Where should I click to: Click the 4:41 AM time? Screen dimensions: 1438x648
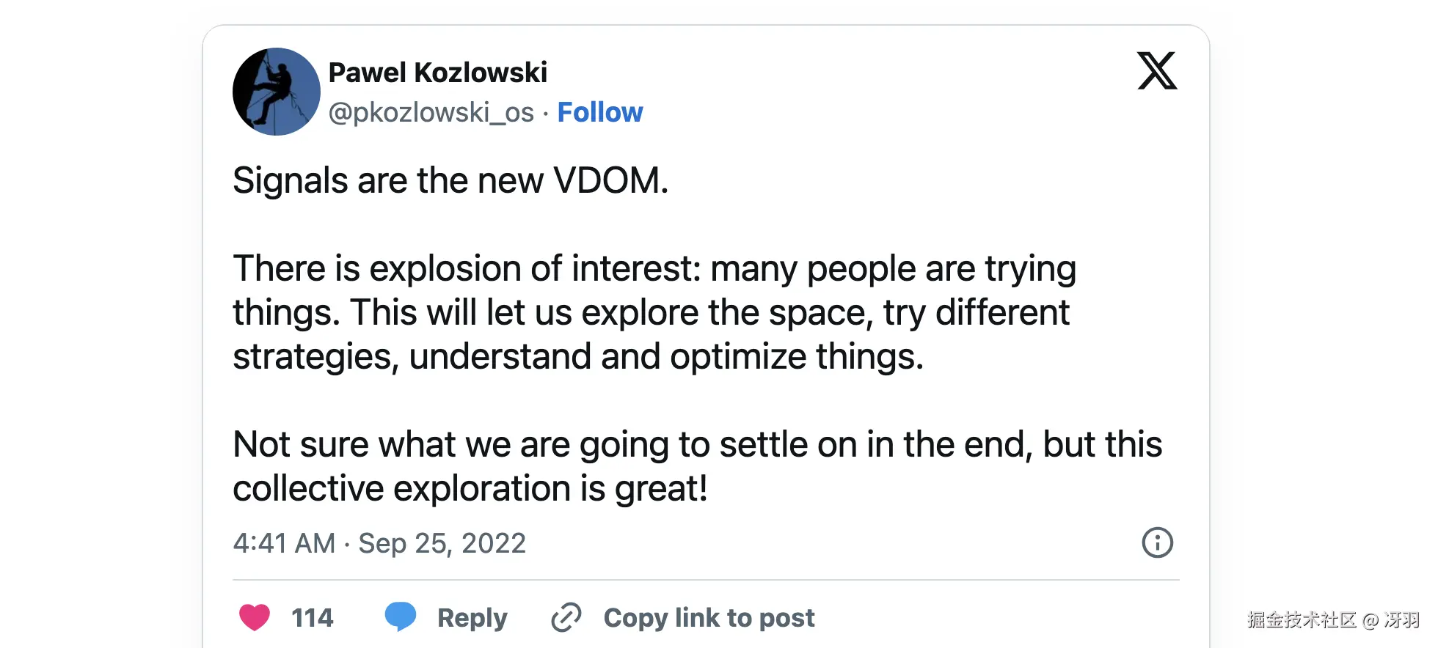284,543
